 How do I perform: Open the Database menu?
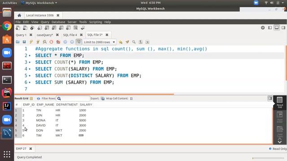[58, 22]
